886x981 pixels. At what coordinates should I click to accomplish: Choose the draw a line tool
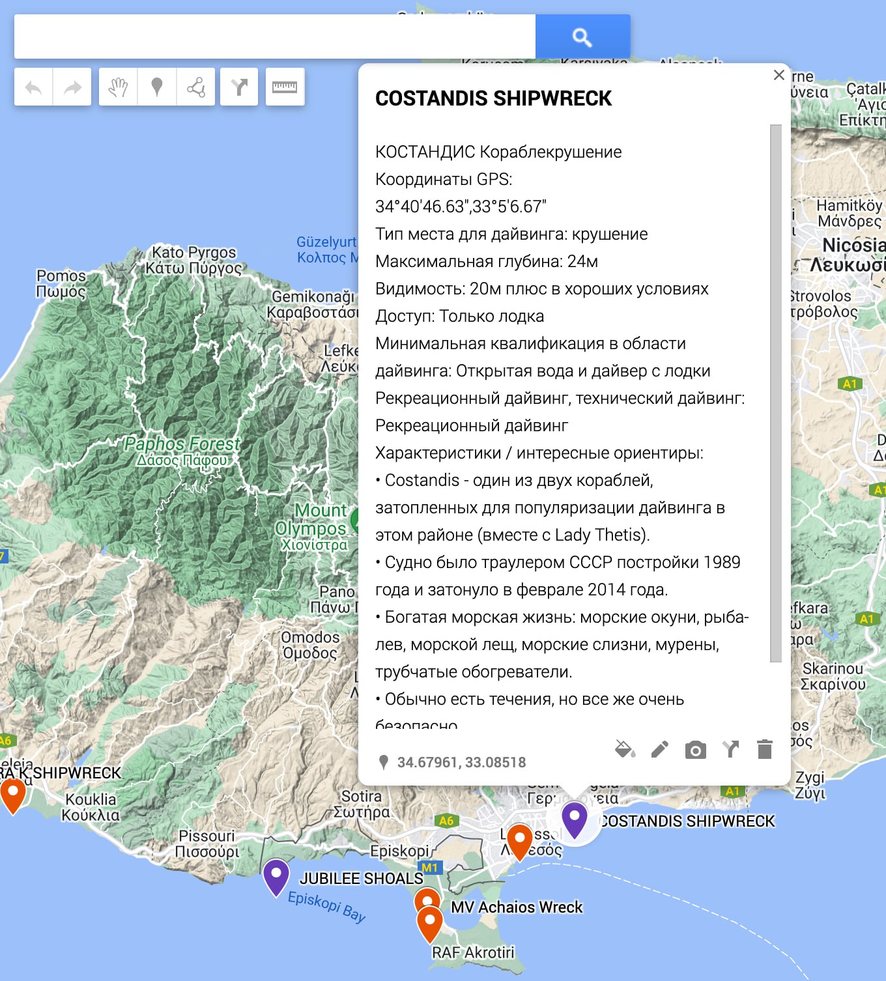196,87
